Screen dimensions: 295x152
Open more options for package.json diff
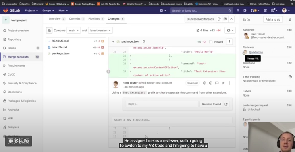(229, 42)
